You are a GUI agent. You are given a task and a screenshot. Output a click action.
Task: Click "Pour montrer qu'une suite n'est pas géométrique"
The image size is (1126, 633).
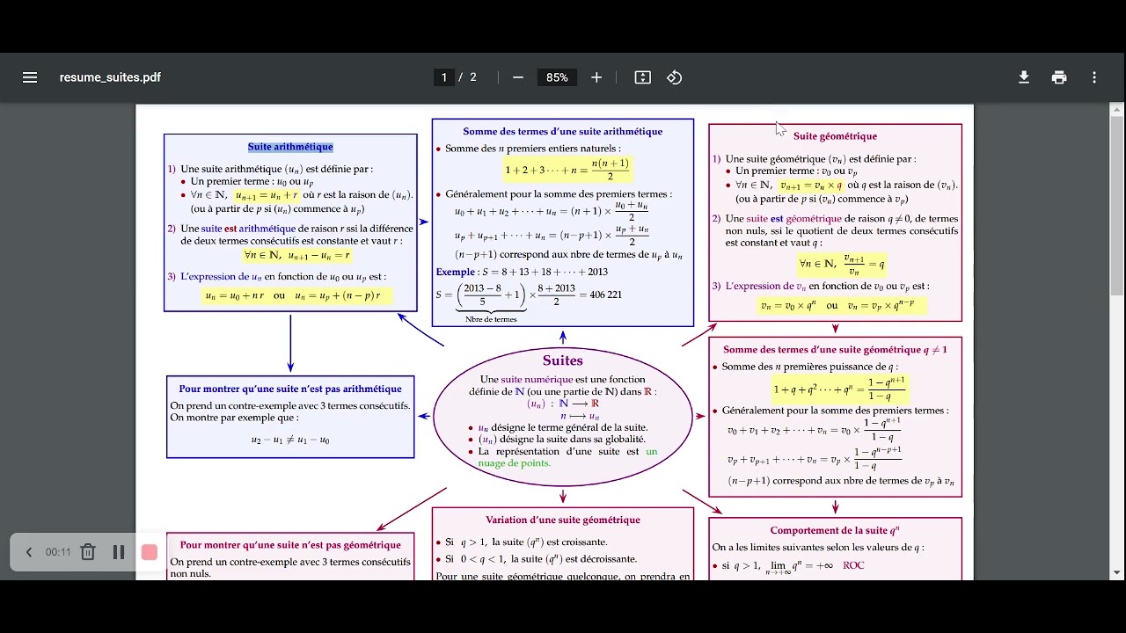pyautogui.click(x=290, y=545)
